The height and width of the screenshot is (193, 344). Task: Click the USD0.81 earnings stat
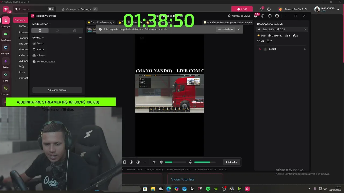(275, 36)
